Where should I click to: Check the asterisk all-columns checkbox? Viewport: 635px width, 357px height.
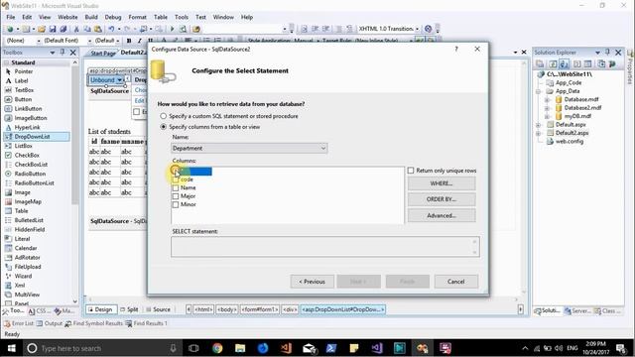click(175, 172)
